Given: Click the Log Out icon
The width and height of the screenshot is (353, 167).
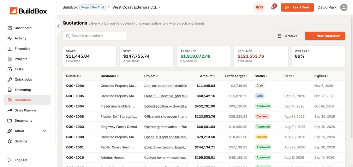Looking at the screenshot, I should (10, 160).
